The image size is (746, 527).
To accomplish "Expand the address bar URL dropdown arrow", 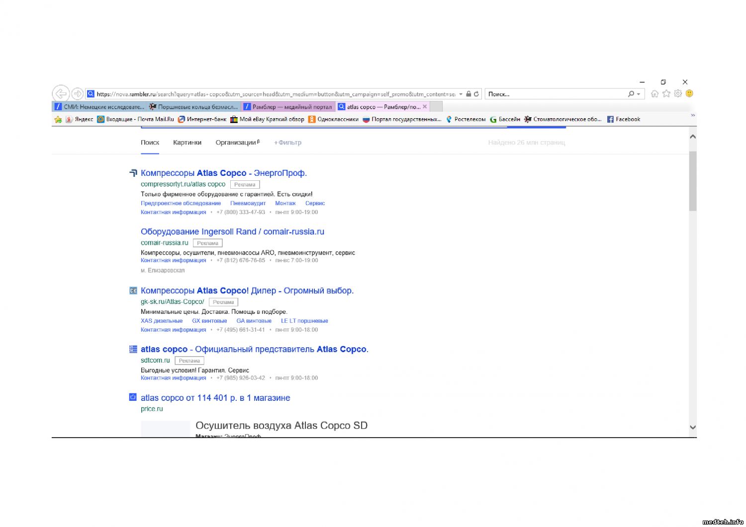I will pos(461,94).
